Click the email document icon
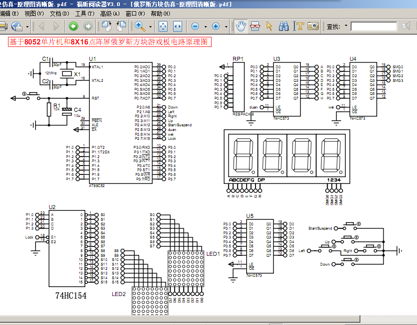417x325 pixels. coord(17,26)
